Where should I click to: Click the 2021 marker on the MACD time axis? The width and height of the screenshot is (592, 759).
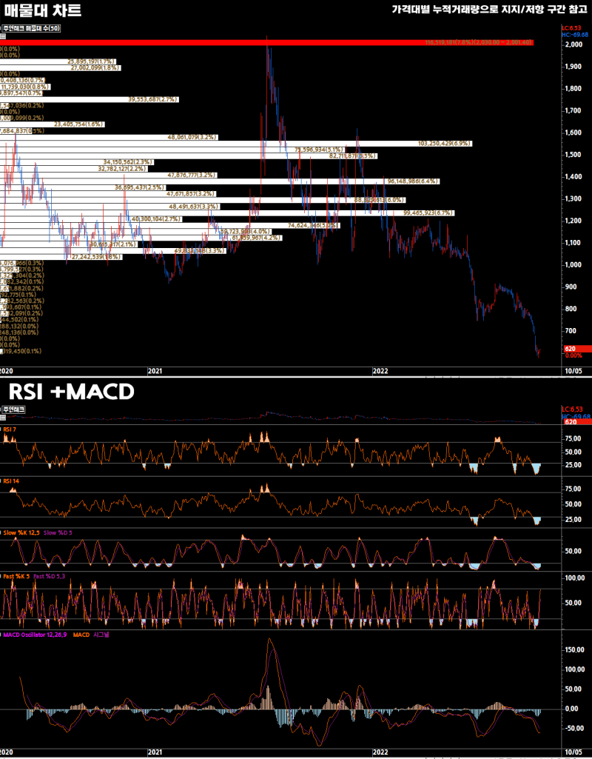tap(154, 753)
